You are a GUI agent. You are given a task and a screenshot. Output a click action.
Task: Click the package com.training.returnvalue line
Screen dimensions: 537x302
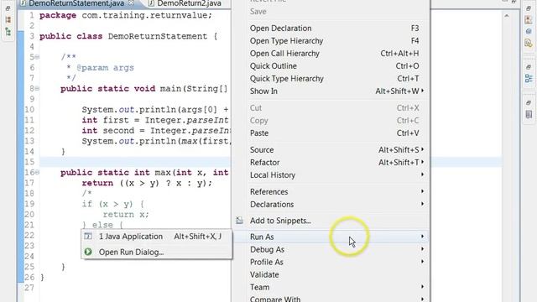pos(126,15)
